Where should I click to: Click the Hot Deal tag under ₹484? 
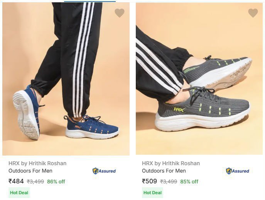click(19, 193)
